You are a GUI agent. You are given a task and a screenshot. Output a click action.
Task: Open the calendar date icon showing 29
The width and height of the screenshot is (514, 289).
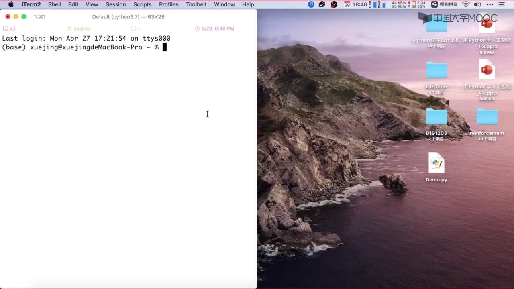(347, 4)
